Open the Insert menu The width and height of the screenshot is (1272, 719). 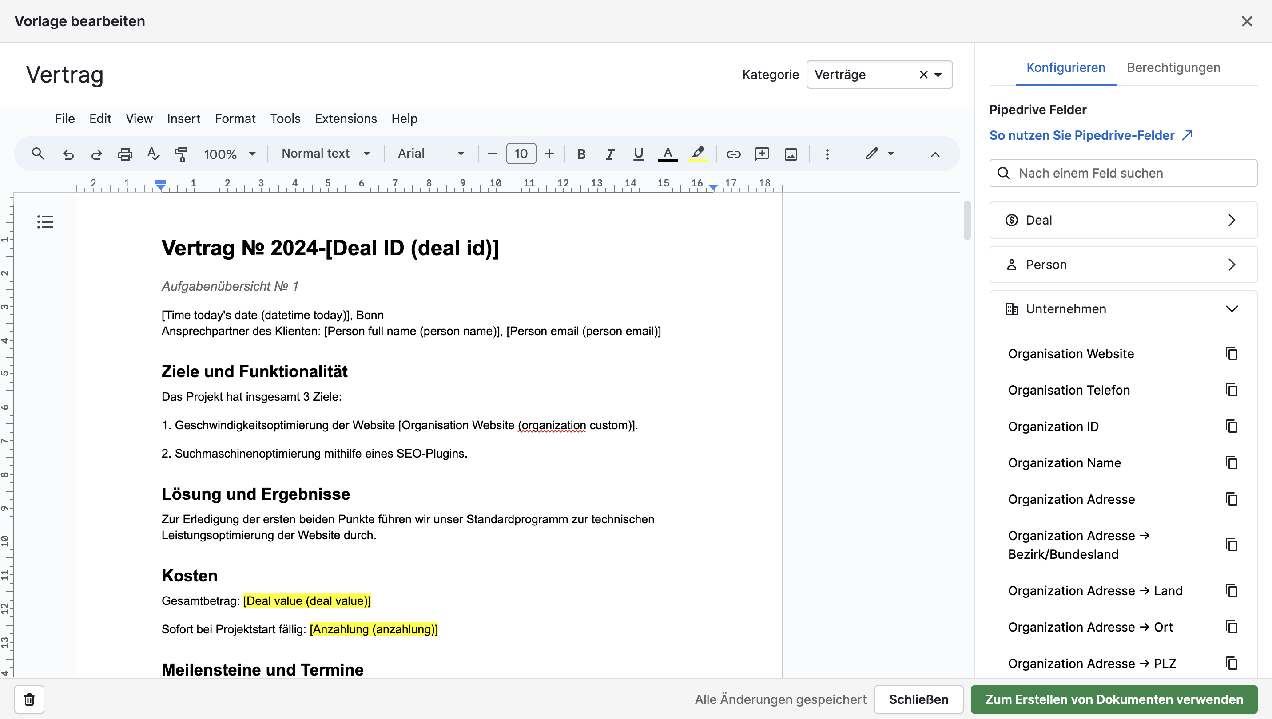[x=183, y=119]
